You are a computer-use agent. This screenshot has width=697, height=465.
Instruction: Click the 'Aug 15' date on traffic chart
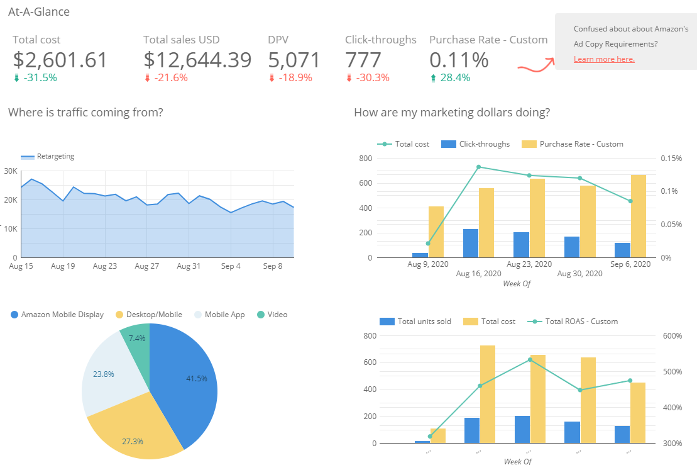pyautogui.click(x=21, y=266)
